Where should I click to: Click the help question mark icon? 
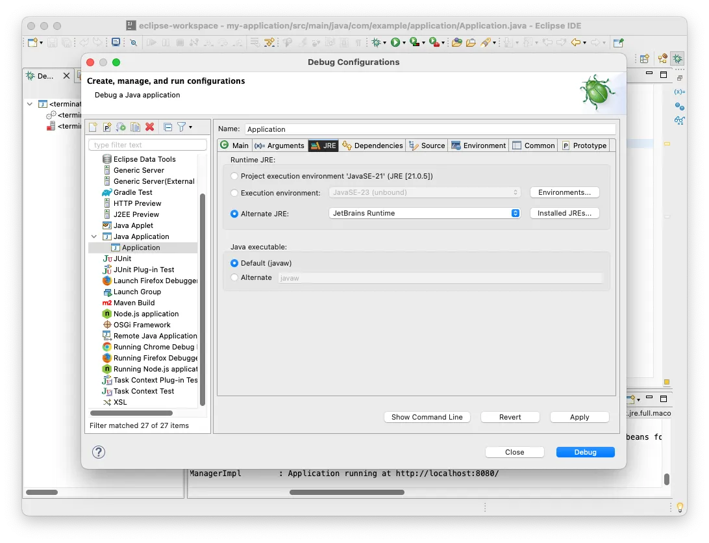pyautogui.click(x=98, y=451)
